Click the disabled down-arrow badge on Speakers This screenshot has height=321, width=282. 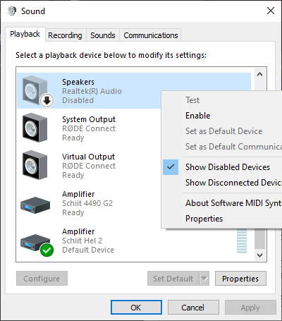pyautogui.click(x=47, y=101)
